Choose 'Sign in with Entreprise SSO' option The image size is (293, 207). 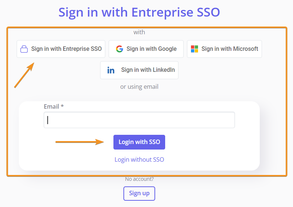[61, 49]
